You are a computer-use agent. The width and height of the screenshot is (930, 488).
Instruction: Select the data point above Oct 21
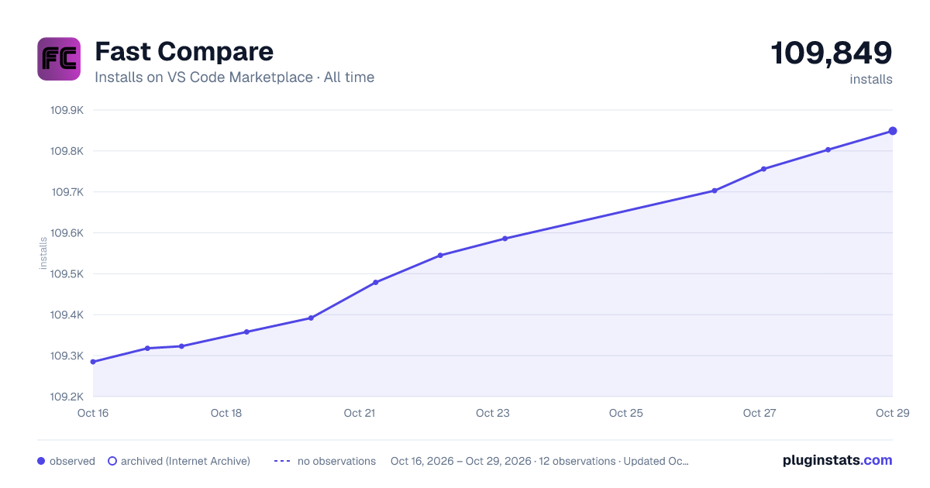pyautogui.click(x=376, y=282)
